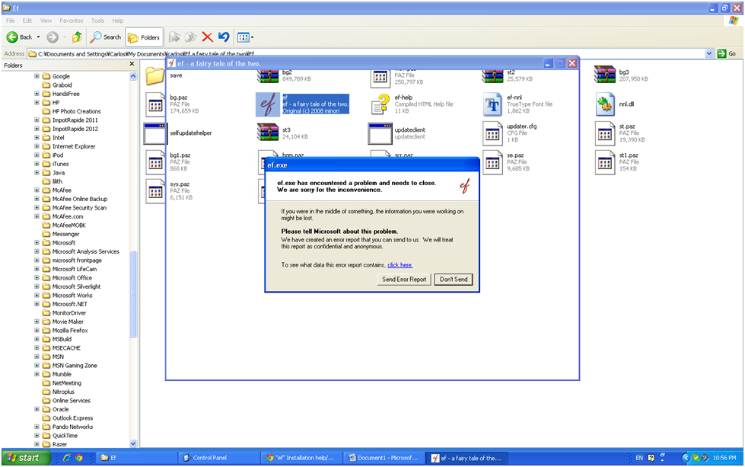
Task: Click the blue Undo arrow icon
Action: tap(223, 37)
